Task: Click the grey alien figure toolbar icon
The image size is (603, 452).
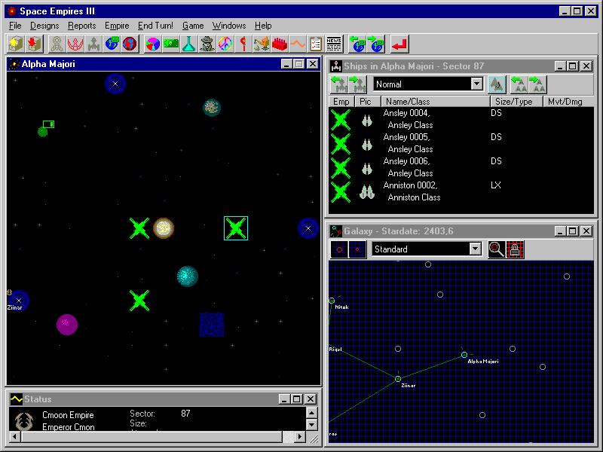Action: pyautogui.click(x=57, y=44)
